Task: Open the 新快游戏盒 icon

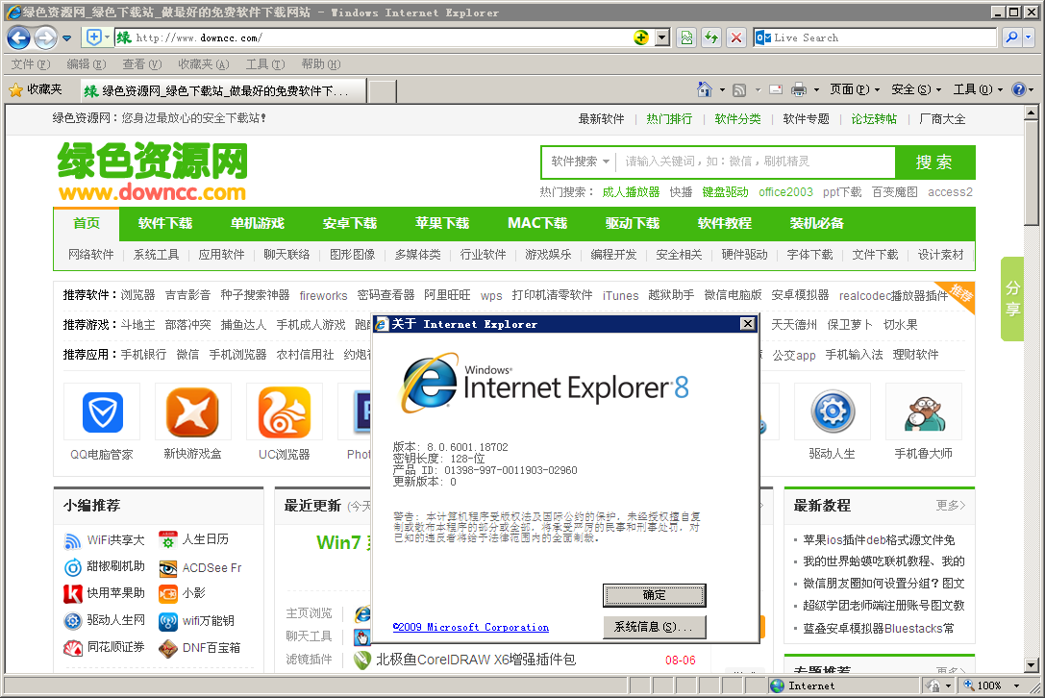Action: [192, 411]
